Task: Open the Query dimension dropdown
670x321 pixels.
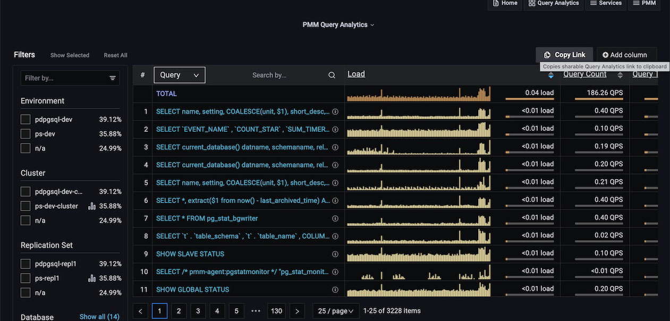Action: (179, 75)
